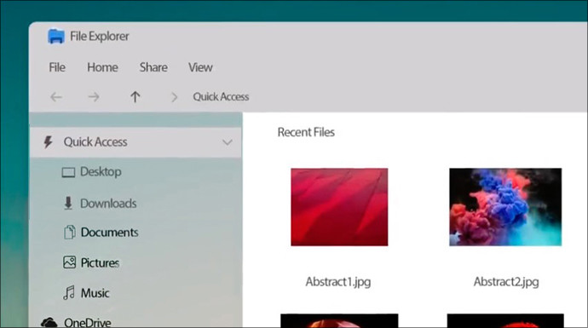Click the Desktop monitor icon
Image resolution: width=588 pixels, height=328 pixels.
point(68,172)
